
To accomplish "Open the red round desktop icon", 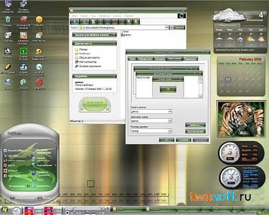I will tap(39, 84).
